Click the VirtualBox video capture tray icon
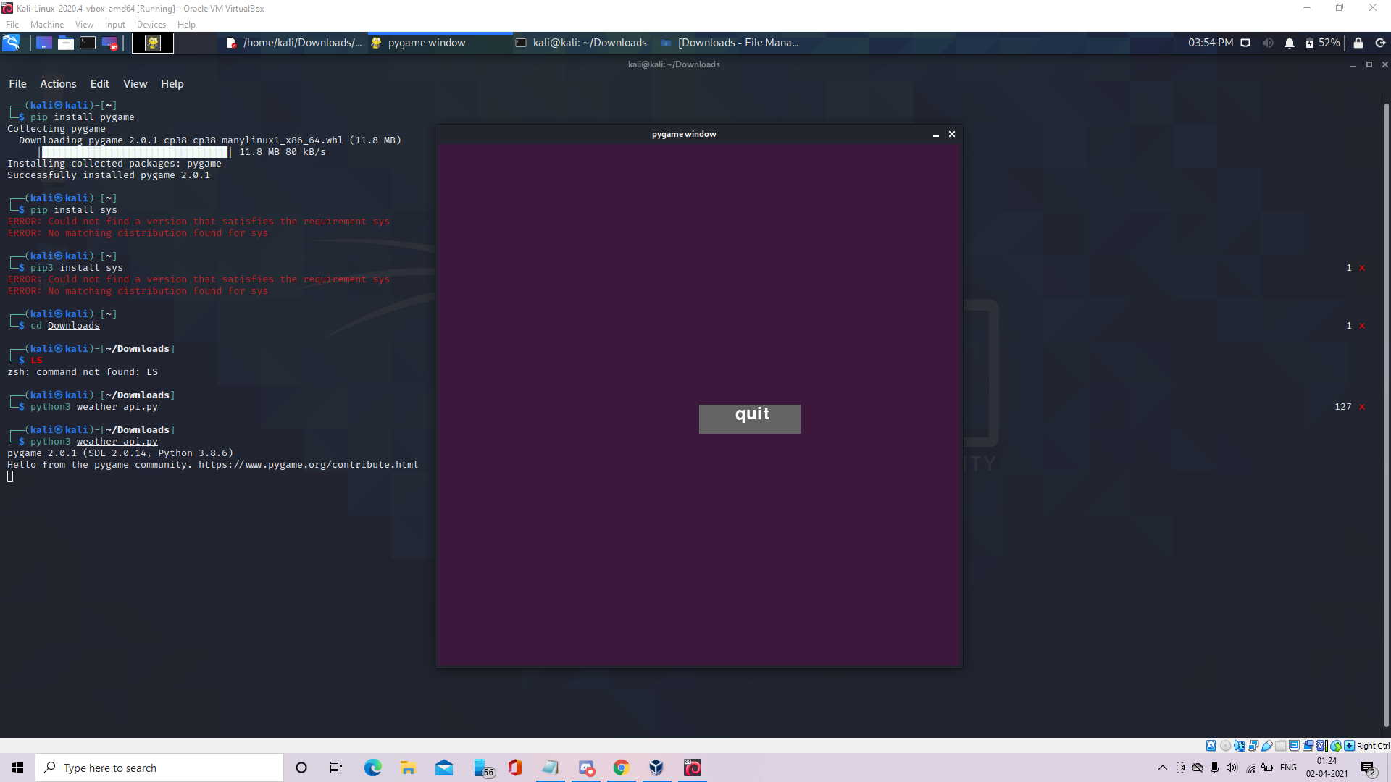 [1308, 746]
